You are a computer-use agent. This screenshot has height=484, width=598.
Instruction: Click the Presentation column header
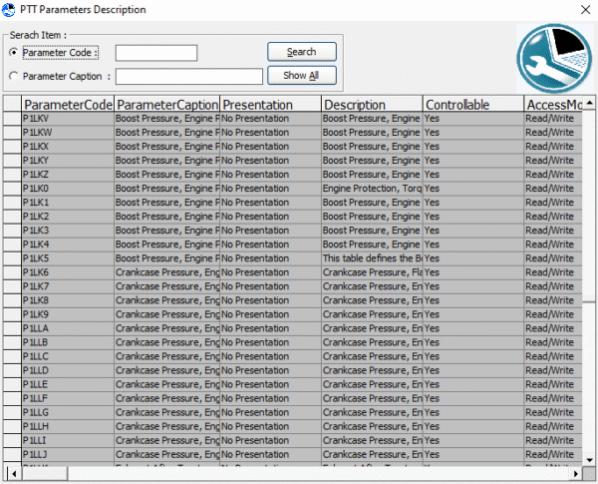[x=271, y=105]
